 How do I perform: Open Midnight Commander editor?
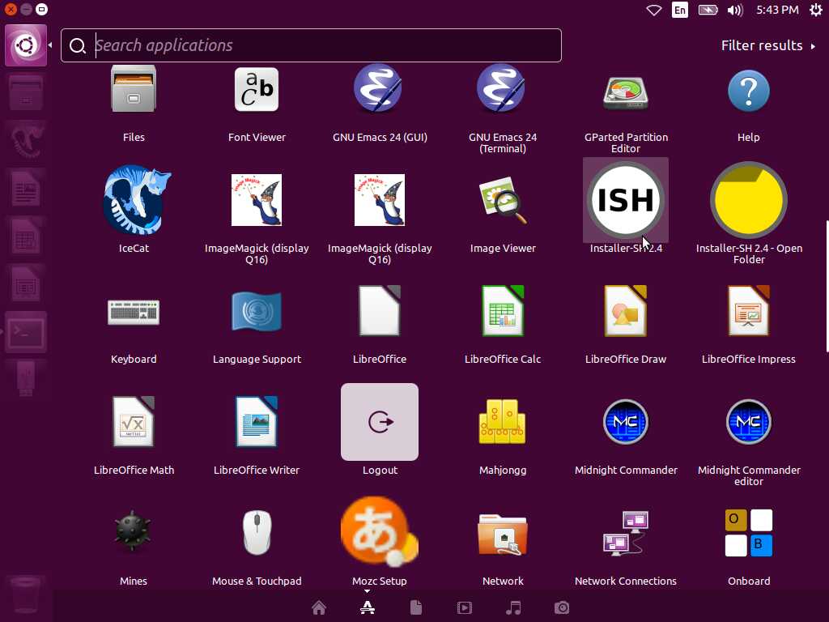pos(749,421)
